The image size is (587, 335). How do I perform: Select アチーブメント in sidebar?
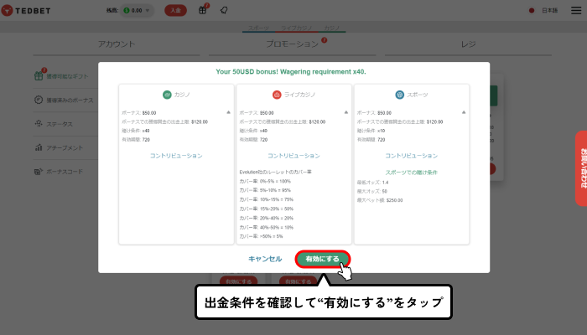65,147
